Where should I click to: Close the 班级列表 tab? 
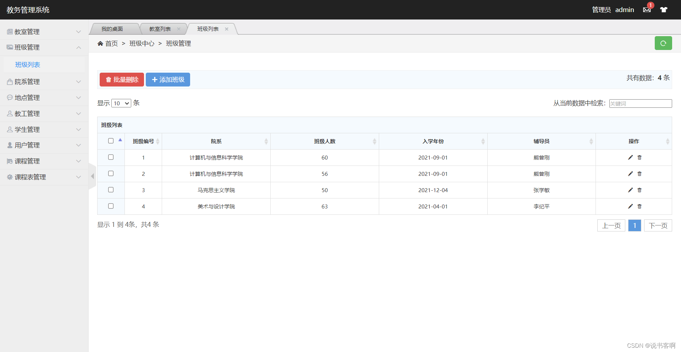click(227, 29)
